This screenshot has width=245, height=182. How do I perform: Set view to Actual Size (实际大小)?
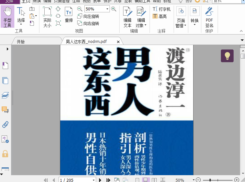47,17
